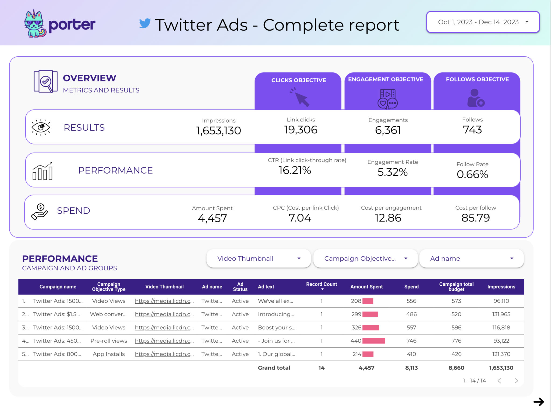Click the Results eye icon
The image size is (551, 412).
click(x=41, y=127)
